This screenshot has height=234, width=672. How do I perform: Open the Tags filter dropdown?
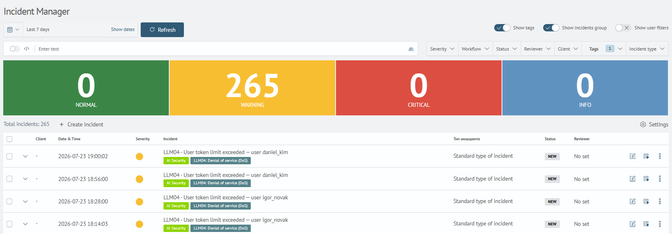(x=604, y=49)
